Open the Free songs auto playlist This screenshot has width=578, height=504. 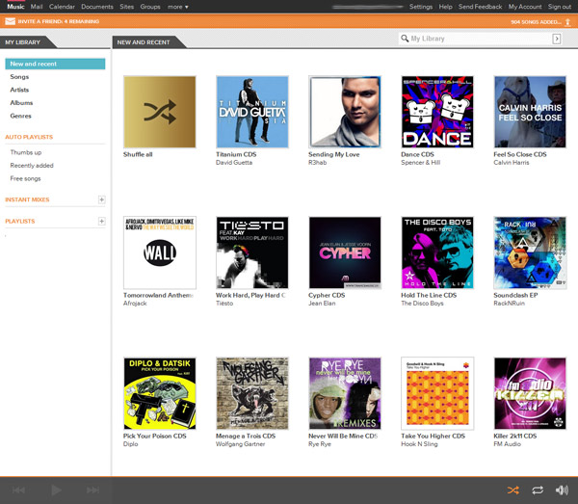[x=25, y=178]
